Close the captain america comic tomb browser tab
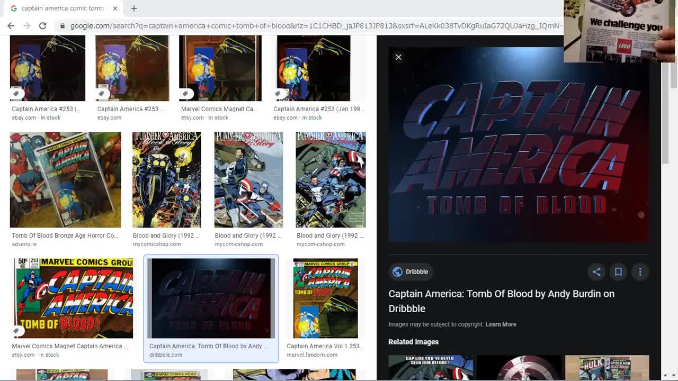Screen dimensions: 678x381 (x=115, y=8)
